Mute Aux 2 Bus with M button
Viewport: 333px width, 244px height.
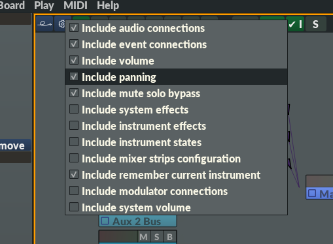coord(143,237)
